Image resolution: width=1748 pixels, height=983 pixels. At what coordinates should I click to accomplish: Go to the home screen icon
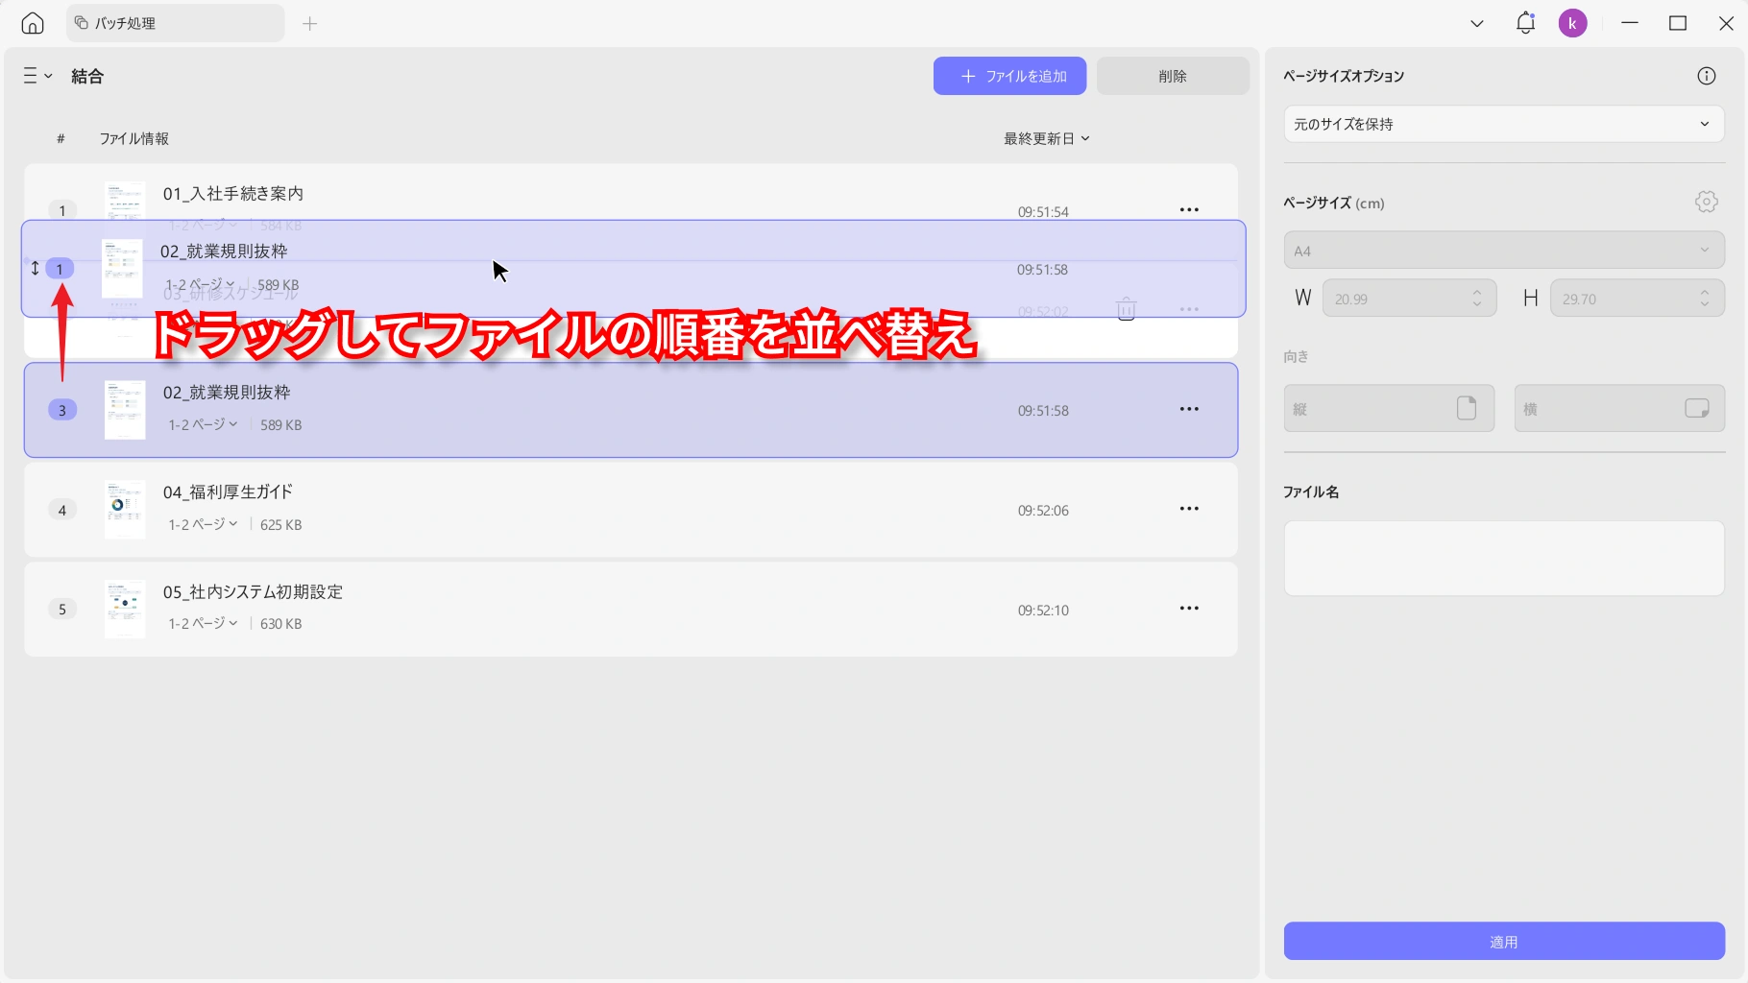33,23
